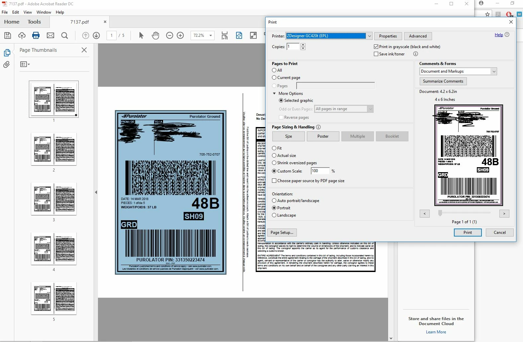Open Page Thumbnails sidebar icon

click(7, 53)
